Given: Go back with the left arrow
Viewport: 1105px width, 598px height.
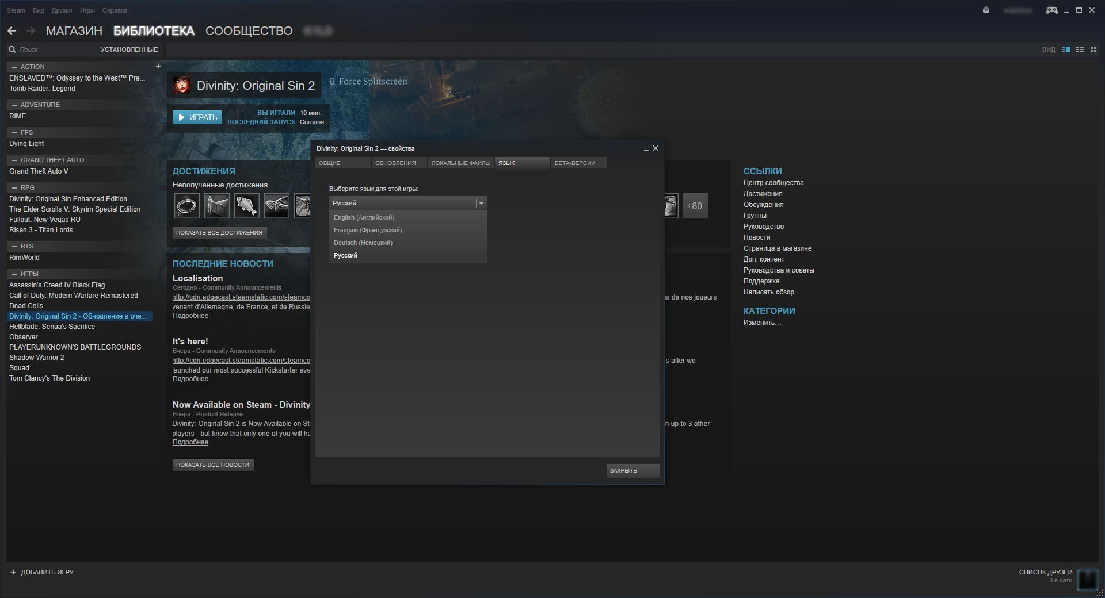Looking at the screenshot, I should click(x=12, y=30).
